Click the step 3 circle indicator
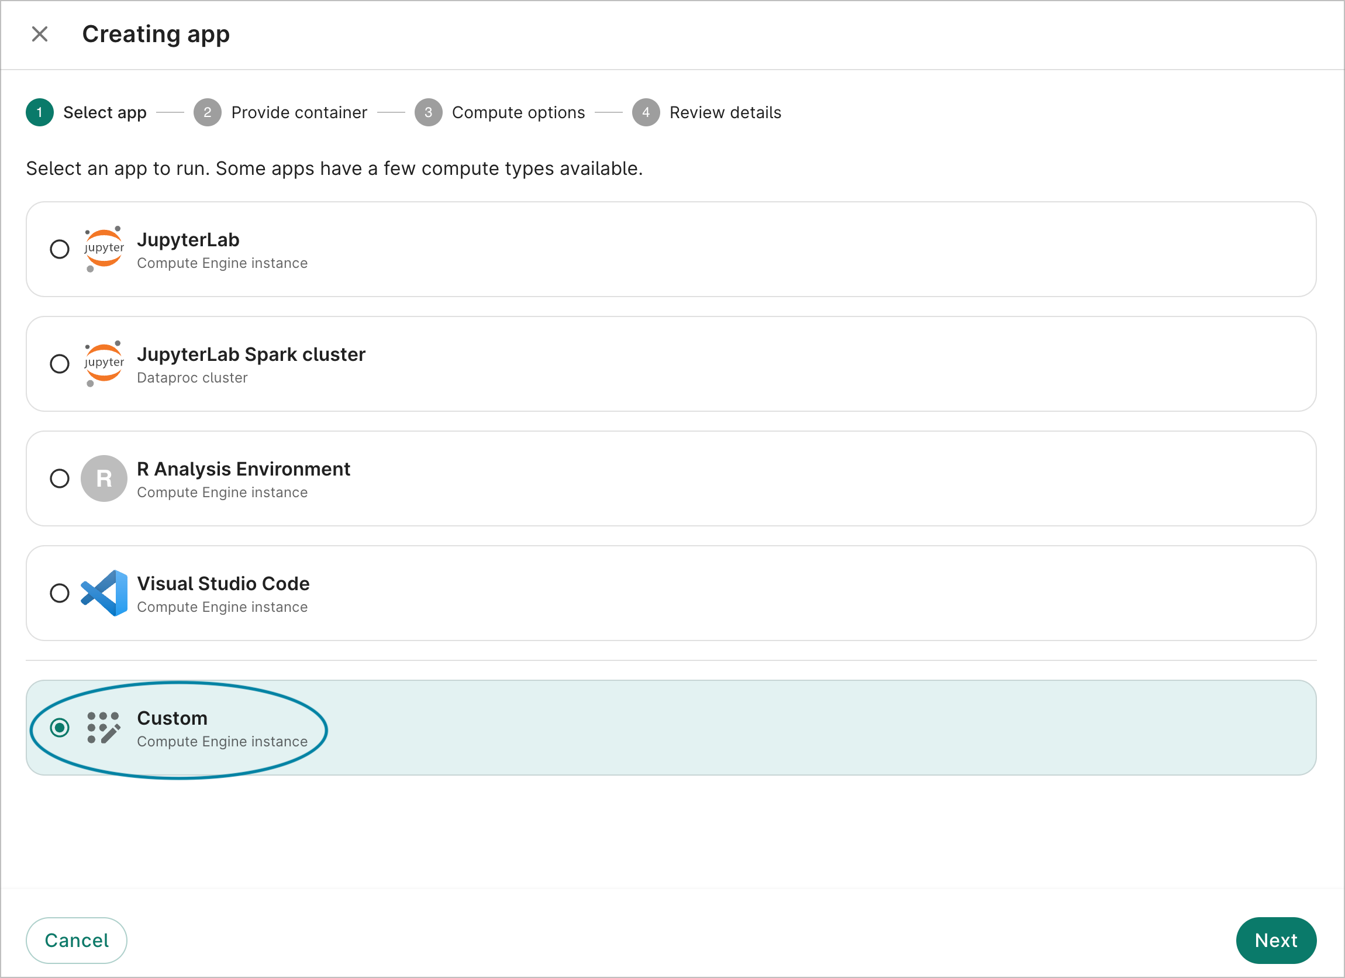This screenshot has width=1345, height=978. pos(428,113)
